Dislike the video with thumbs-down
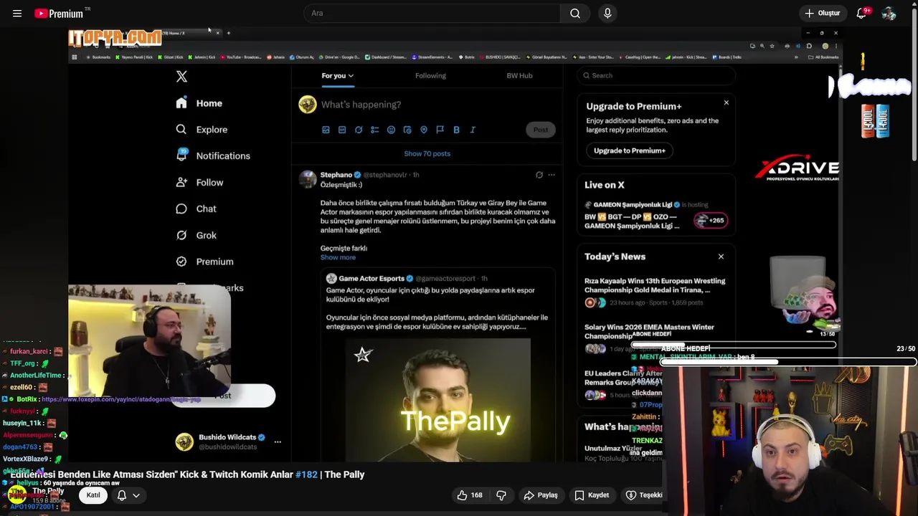Viewport: 918px width, 516px height. [501, 495]
